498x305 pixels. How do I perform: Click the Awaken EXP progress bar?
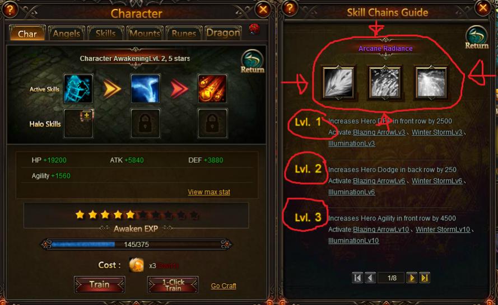pyautogui.click(x=136, y=245)
